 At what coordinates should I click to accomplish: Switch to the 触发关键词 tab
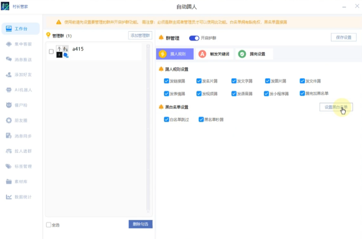215,54
